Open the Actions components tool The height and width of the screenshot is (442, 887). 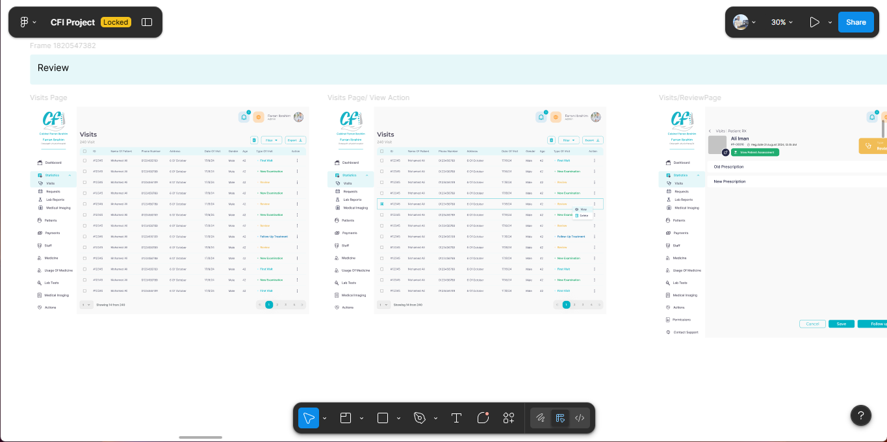point(509,418)
